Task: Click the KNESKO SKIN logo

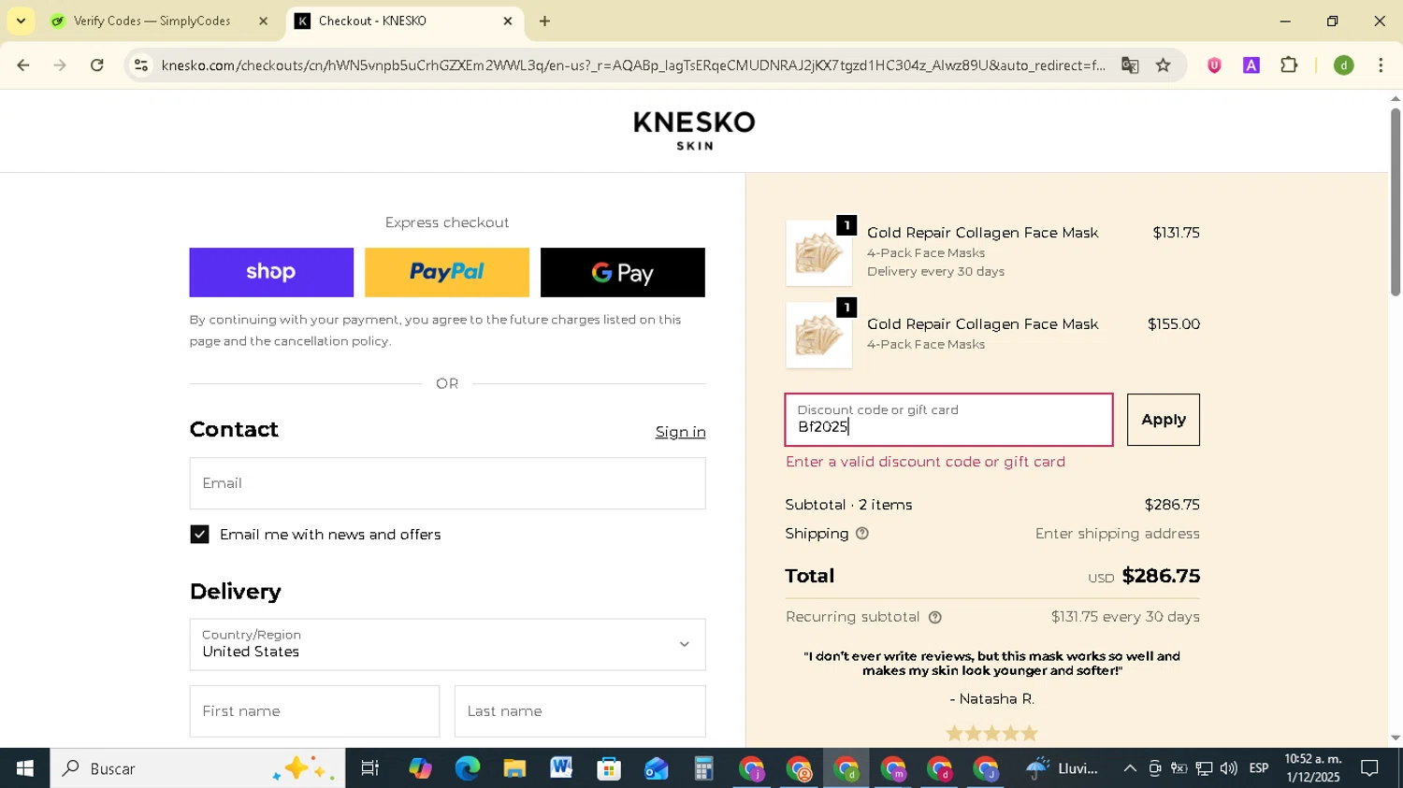Action: 694,130
